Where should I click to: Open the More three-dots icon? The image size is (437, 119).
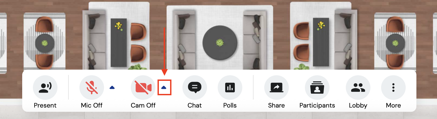[393, 88]
